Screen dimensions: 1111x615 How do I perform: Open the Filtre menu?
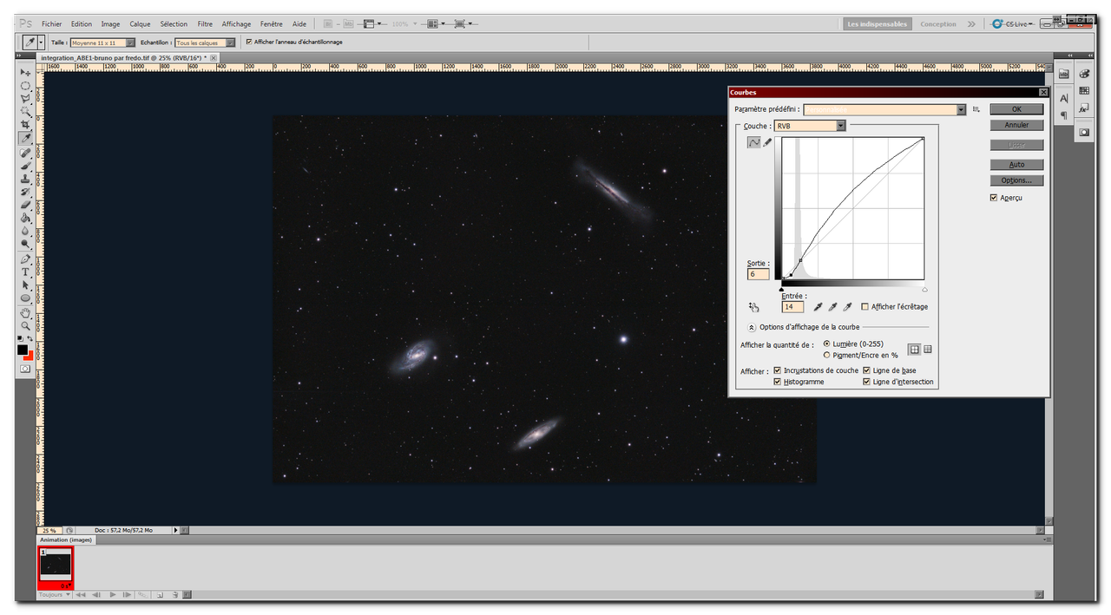(205, 24)
